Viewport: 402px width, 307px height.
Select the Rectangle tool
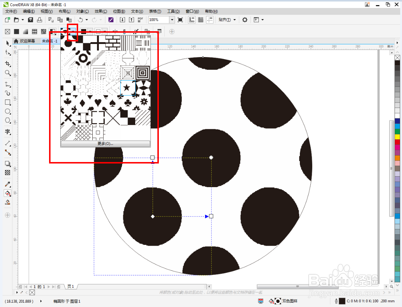pos(8,102)
